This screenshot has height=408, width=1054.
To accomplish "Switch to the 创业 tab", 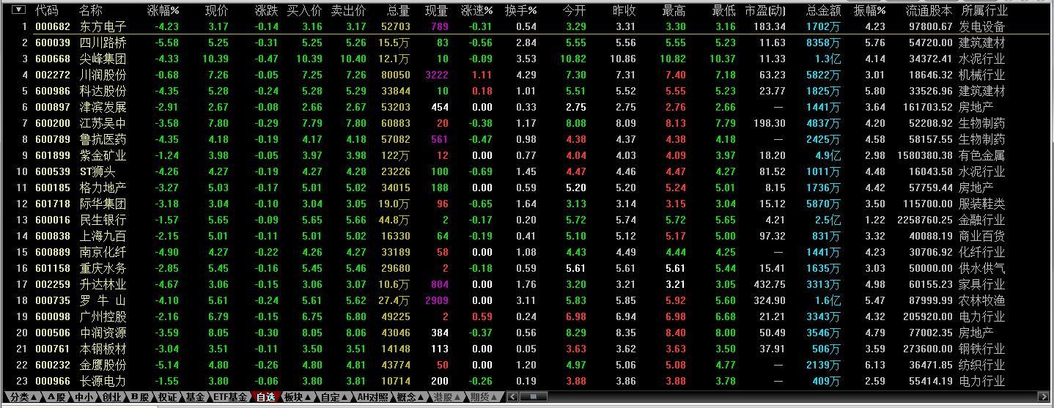I will click(x=111, y=397).
